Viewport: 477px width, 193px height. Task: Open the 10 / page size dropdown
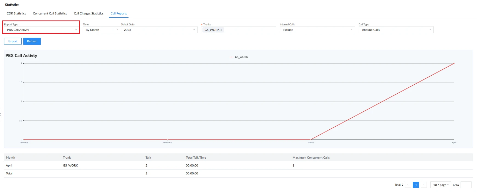tap(441, 185)
